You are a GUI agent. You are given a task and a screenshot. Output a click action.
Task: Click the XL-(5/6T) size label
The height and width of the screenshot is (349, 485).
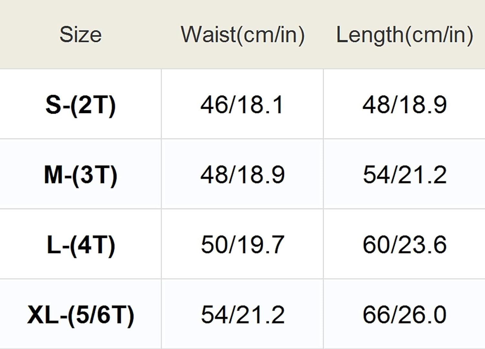[81, 315]
